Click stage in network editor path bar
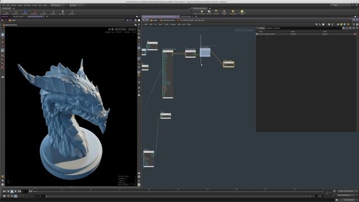Screen dimensions: 359x202 154,20
